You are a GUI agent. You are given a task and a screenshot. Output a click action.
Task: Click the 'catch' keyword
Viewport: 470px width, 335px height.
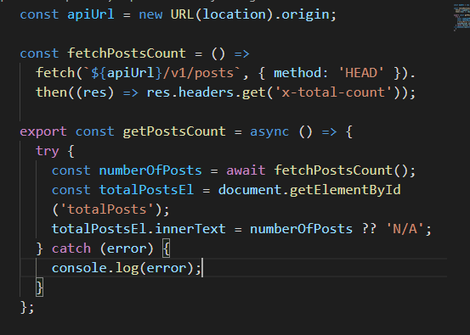[71, 248]
